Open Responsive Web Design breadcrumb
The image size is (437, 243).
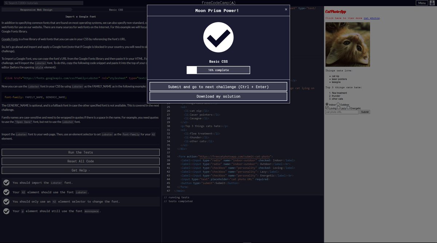coord(36,10)
